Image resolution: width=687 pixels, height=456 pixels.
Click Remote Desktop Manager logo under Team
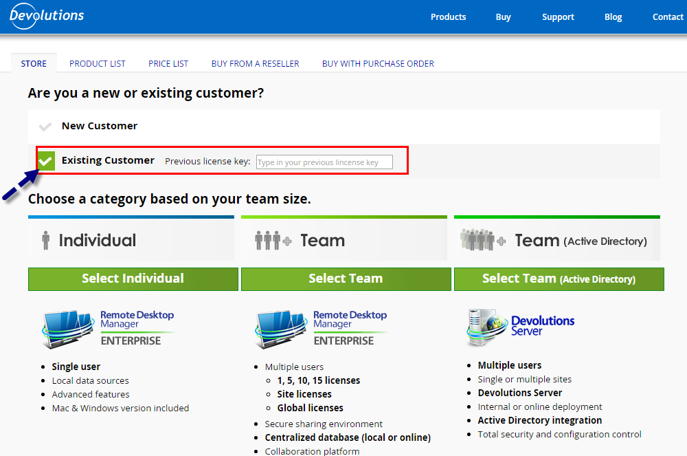coord(321,327)
